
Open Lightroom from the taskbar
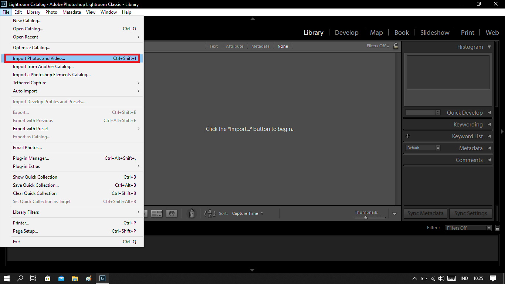[x=102, y=278]
